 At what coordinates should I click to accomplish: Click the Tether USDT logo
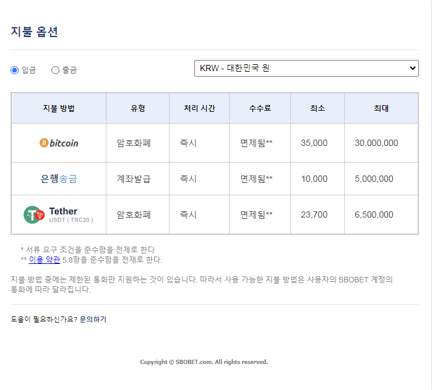(58, 214)
